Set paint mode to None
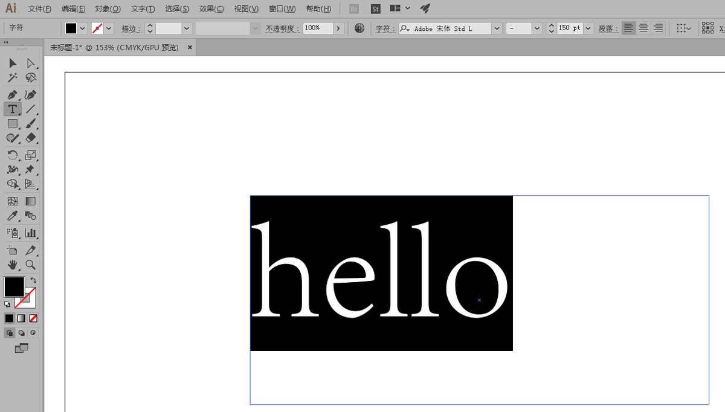The height and width of the screenshot is (412, 725). click(x=34, y=318)
